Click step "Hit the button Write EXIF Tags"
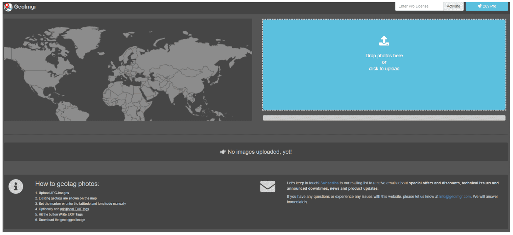This screenshot has width=513, height=235. click(x=61, y=215)
